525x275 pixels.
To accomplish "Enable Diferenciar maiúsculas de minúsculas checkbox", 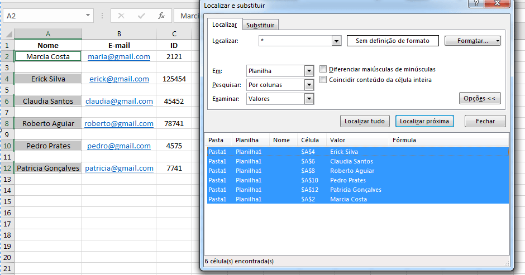I will click(323, 69).
